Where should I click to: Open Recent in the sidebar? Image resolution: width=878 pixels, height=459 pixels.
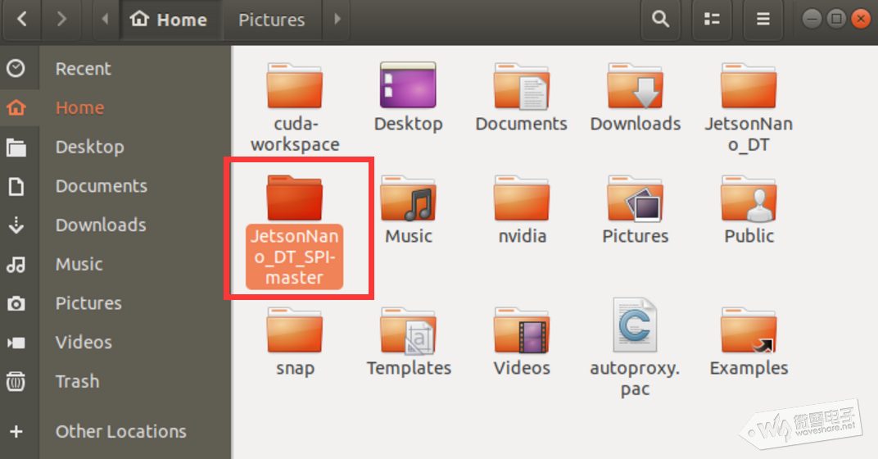pos(83,69)
